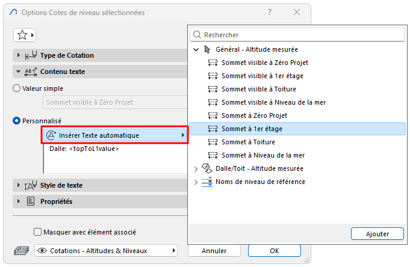The width and height of the screenshot is (410, 267).
Task: Click the autotext icon beside Sommet à Zéro Projet
Action: pyautogui.click(x=213, y=115)
